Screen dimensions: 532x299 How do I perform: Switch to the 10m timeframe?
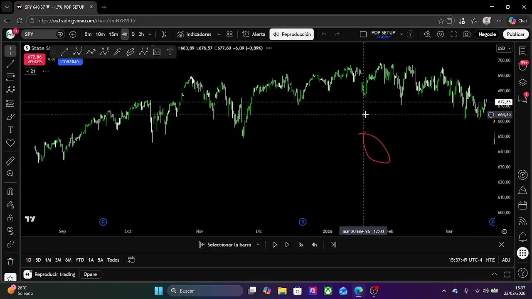(x=100, y=34)
